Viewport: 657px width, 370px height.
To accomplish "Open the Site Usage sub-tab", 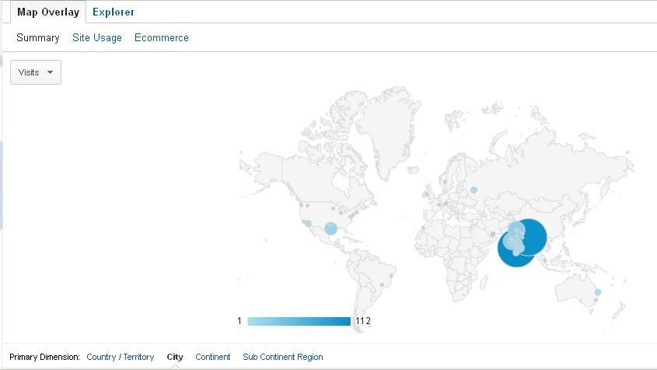I will pyautogui.click(x=96, y=38).
